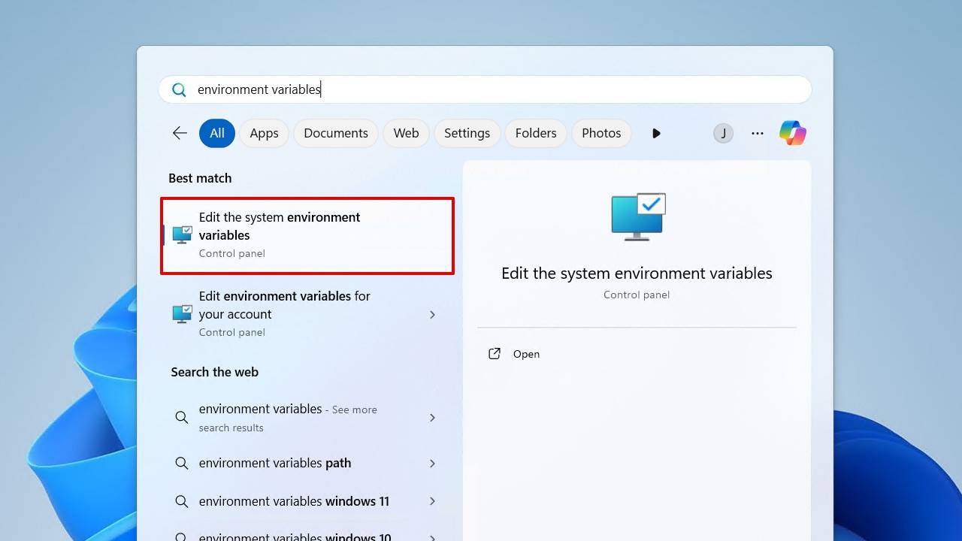Click the large monitor icon in preview pane
962x541 pixels.
(x=637, y=216)
